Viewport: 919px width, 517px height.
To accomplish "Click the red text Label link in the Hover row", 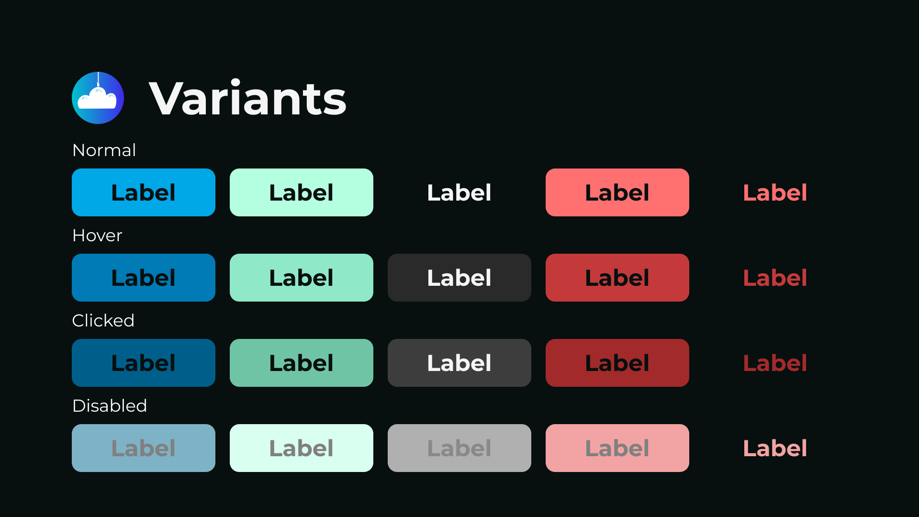I will [774, 278].
